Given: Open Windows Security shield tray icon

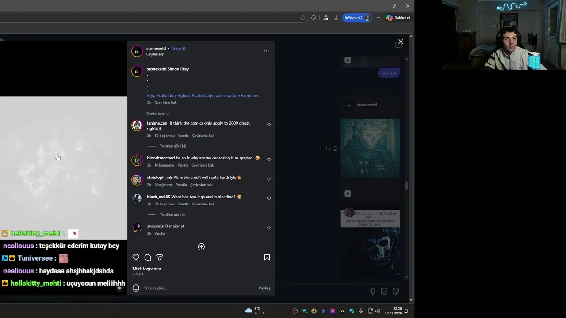Looking at the screenshot, I should point(352,311).
